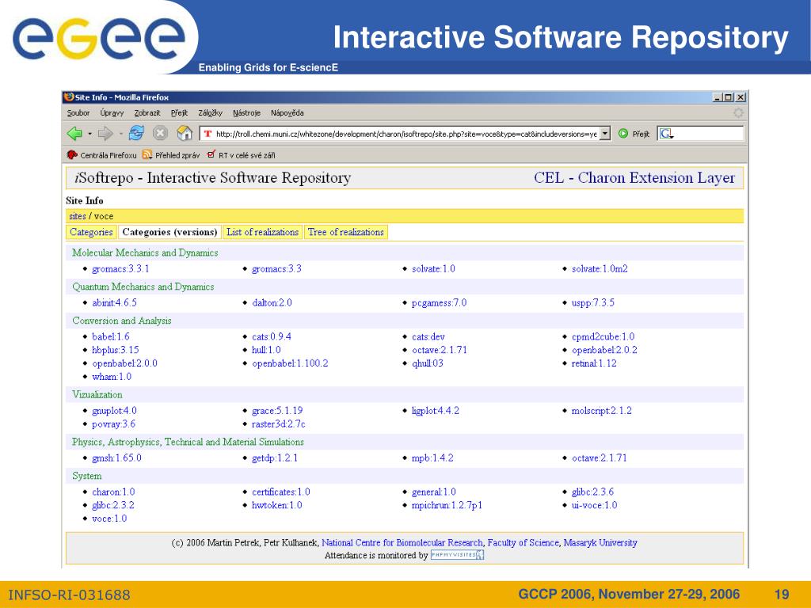The image size is (811, 608).
Task: Open the mpb:1.4.2 link
Action: pyautogui.click(x=432, y=458)
